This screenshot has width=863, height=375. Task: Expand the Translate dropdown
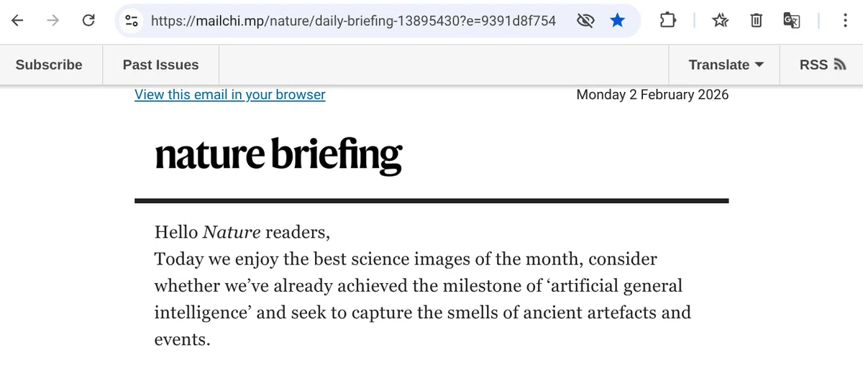click(x=724, y=65)
